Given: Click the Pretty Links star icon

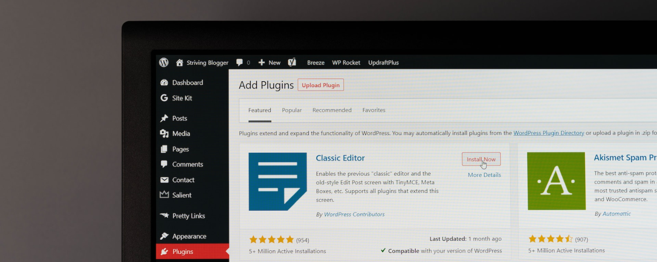Looking at the screenshot, I should click(164, 216).
